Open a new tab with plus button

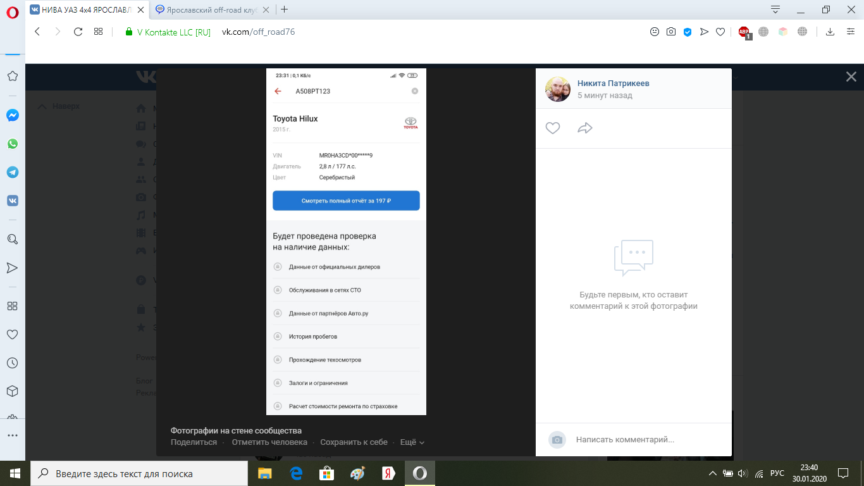click(285, 9)
